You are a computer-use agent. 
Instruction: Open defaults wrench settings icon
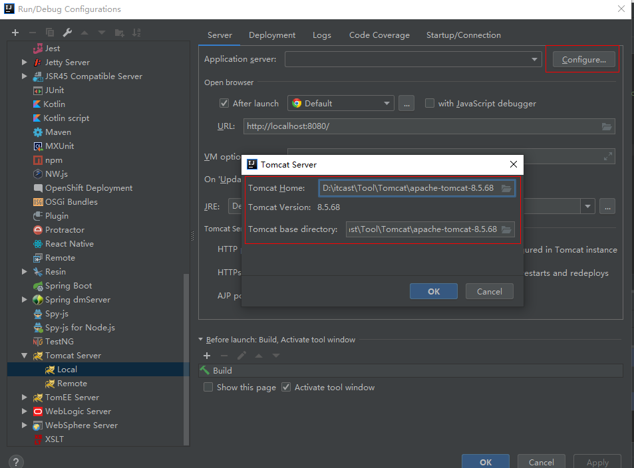[x=67, y=33]
